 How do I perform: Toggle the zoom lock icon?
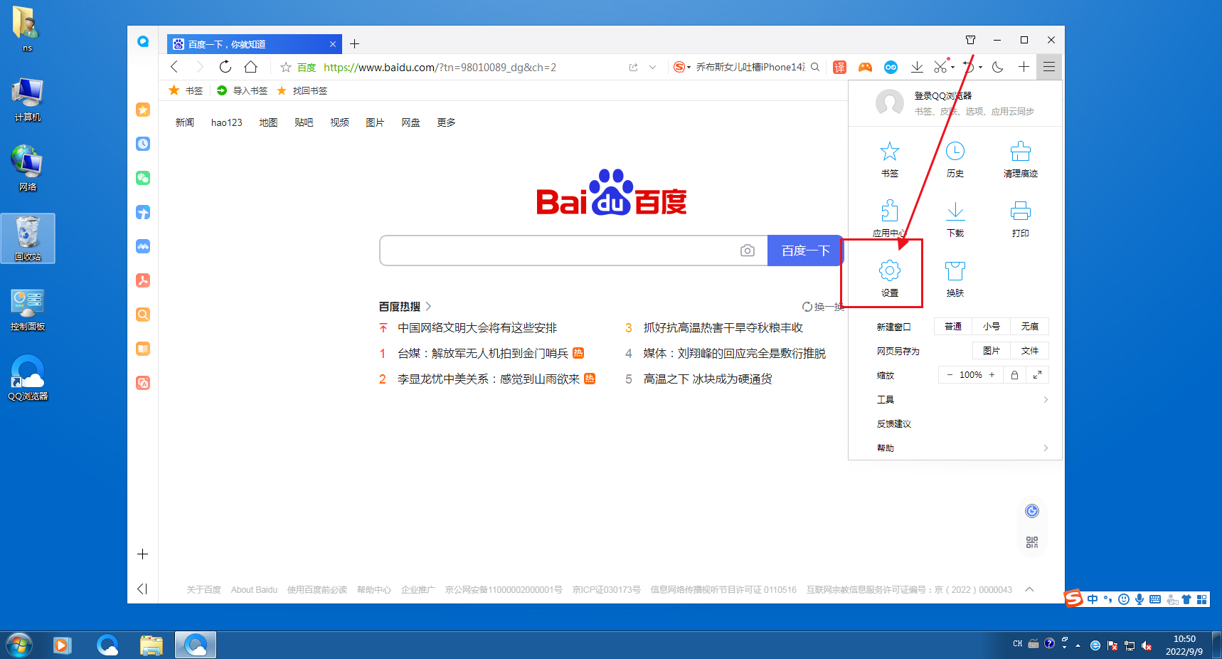pyautogui.click(x=1014, y=375)
